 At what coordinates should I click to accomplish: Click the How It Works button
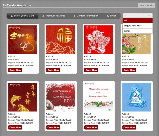(147, 5)
